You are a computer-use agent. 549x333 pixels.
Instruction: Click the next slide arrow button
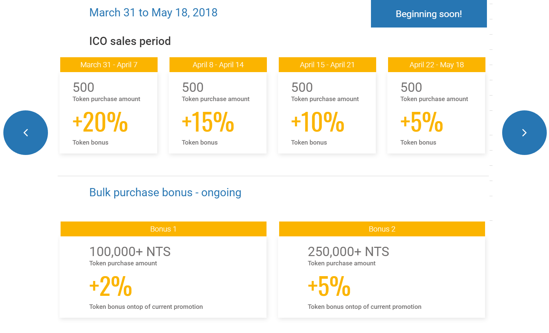click(x=524, y=133)
